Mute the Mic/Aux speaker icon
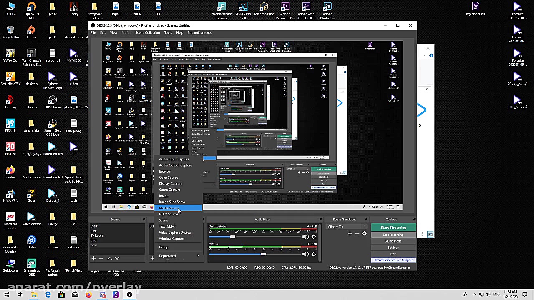This screenshot has width=534, height=300. tap(305, 254)
